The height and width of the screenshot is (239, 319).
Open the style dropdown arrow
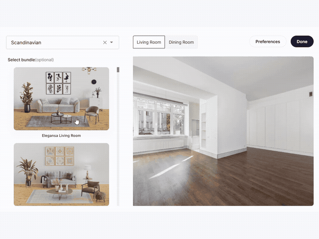click(112, 42)
